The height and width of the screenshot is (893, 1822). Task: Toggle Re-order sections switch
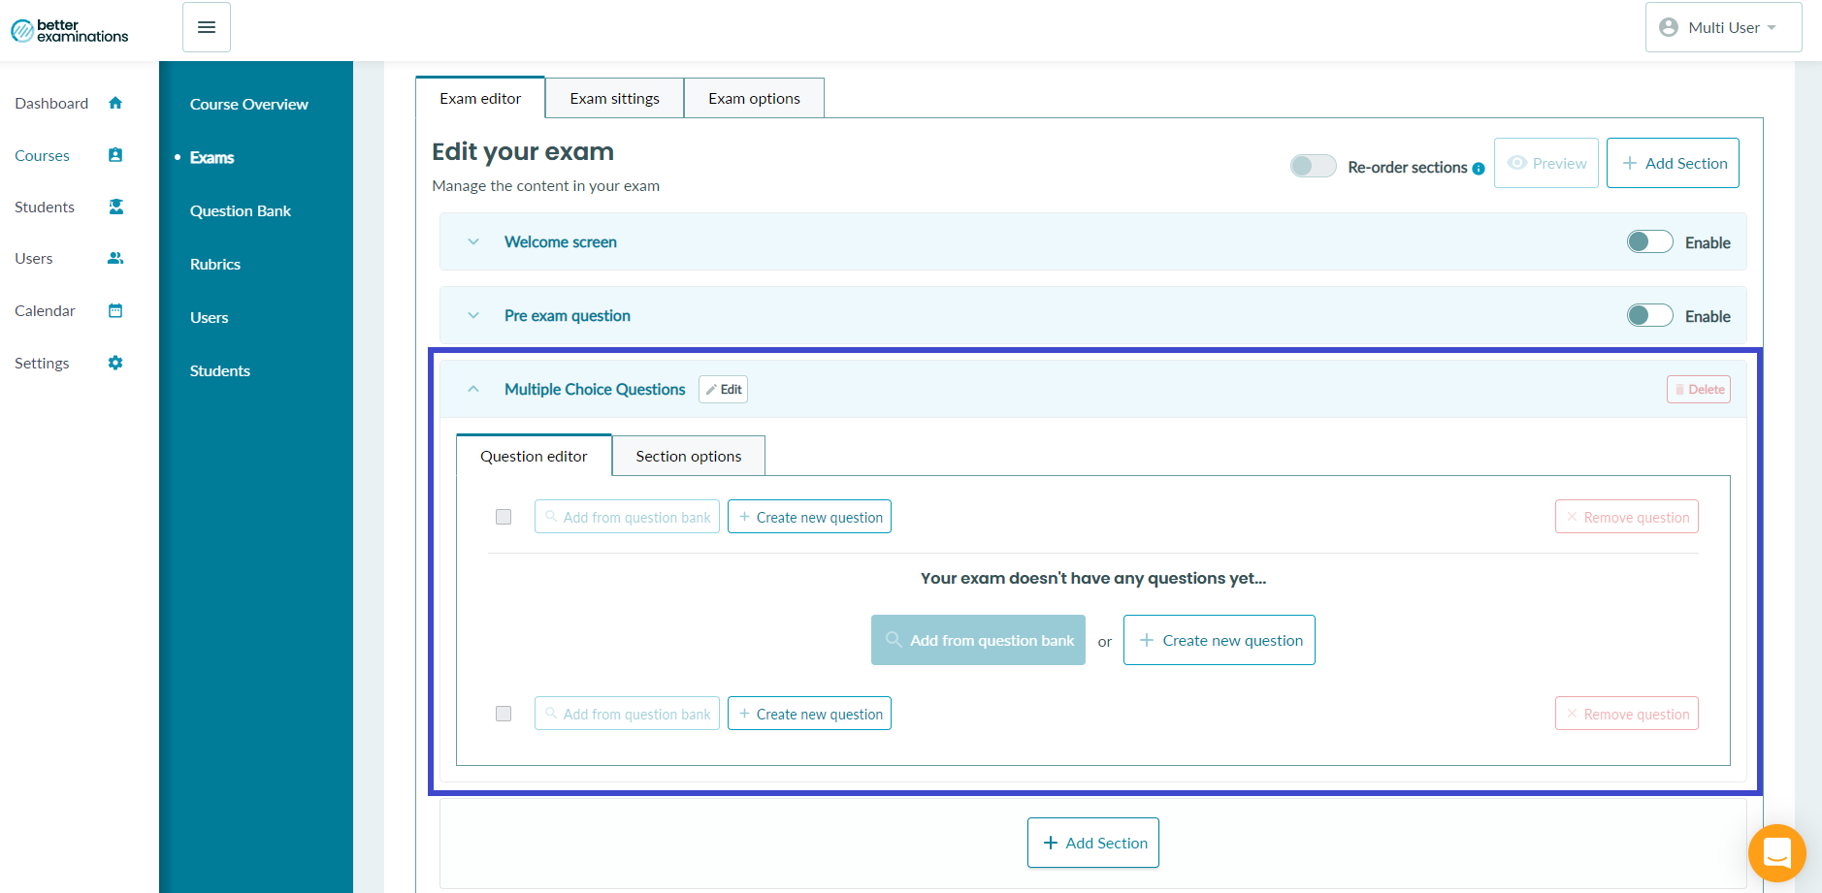click(1313, 166)
